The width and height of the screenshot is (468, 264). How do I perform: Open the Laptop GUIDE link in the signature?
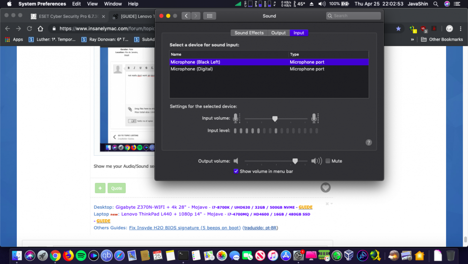click(x=103, y=221)
